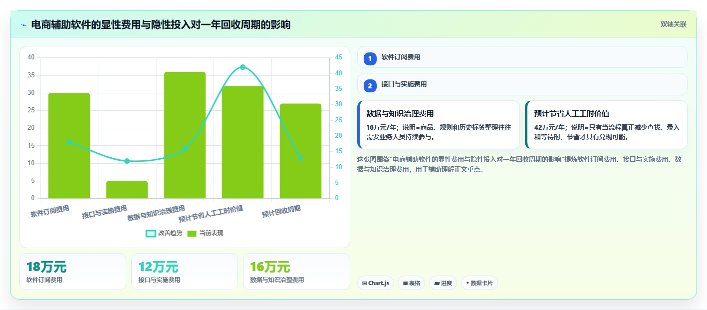Click the line point above 软件订阅费用 bar
This screenshot has width=707, height=310.
[x=69, y=142]
